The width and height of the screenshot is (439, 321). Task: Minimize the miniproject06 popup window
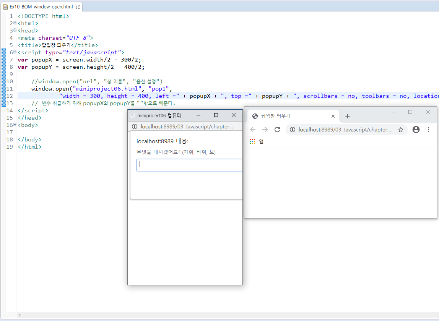[x=198, y=115]
